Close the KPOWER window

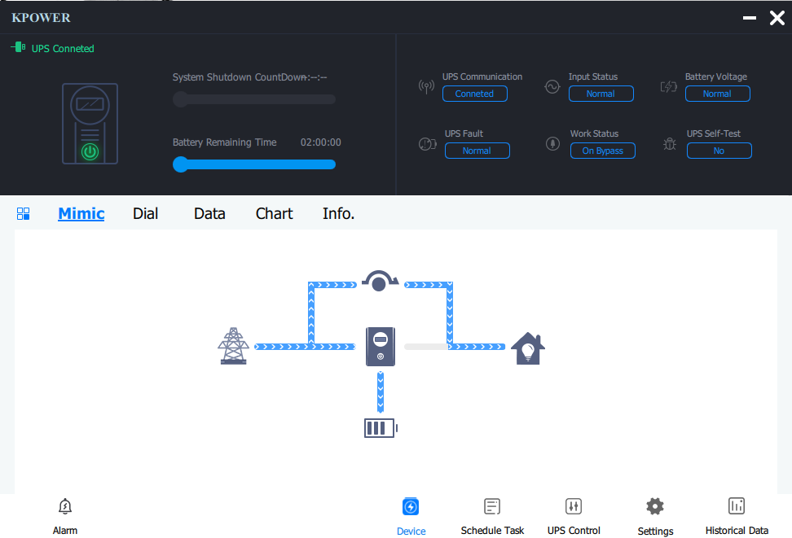click(777, 18)
